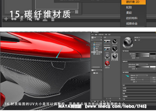The height and width of the screenshot is (111, 156).
Task: Expand the 白炽度 section
Action: tap(139, 88)
